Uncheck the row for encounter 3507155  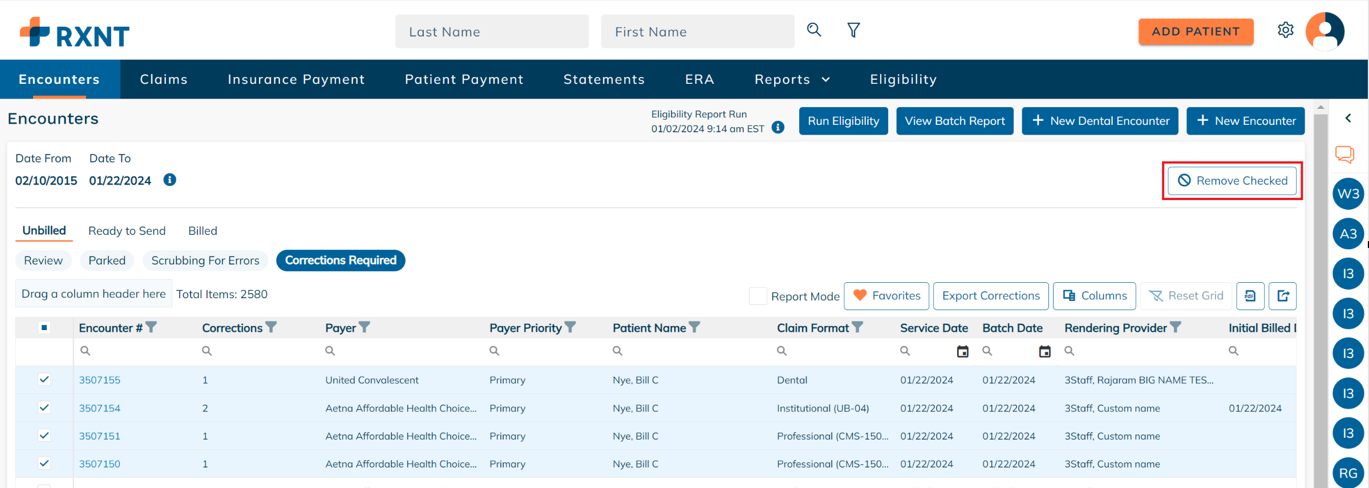44,380
